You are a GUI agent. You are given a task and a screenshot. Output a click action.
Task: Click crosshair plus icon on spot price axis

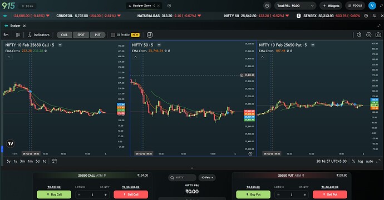(x=242, y=76)
